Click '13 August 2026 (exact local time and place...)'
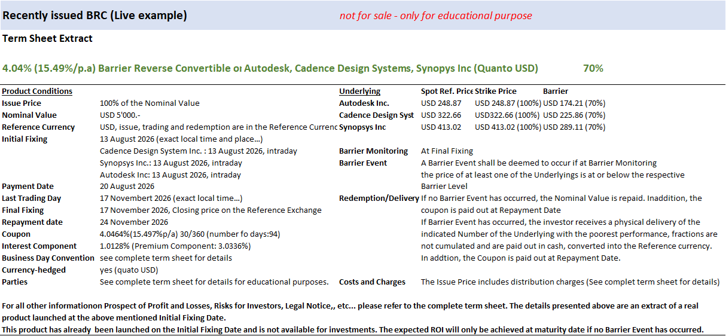The width and height of the screenshot is (726, 336). [x=181, y=139]
